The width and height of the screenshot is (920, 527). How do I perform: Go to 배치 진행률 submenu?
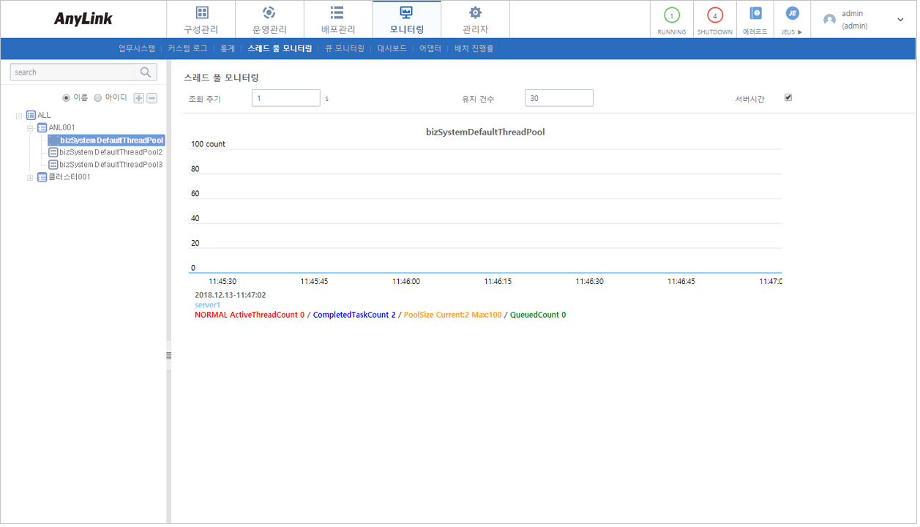(x=474, y=48)
